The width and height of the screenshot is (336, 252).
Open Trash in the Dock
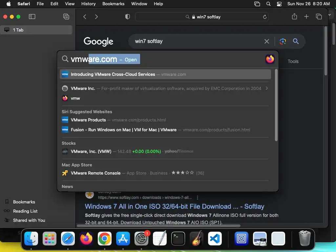coord(305,238)
